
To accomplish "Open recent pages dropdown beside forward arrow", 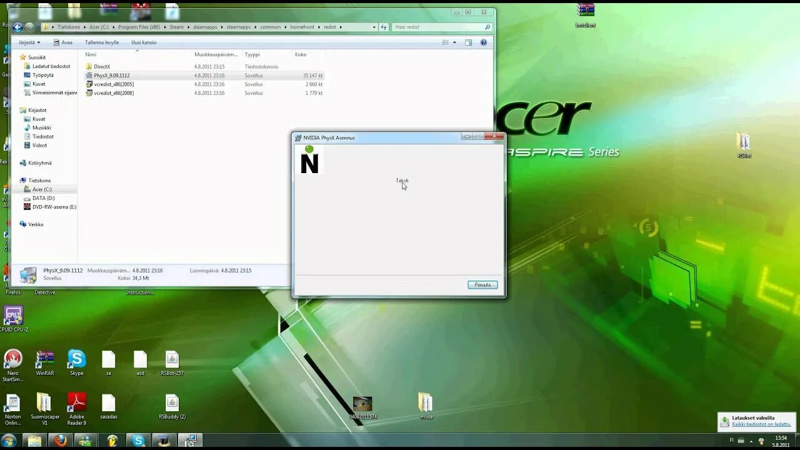I will (38, 27).
